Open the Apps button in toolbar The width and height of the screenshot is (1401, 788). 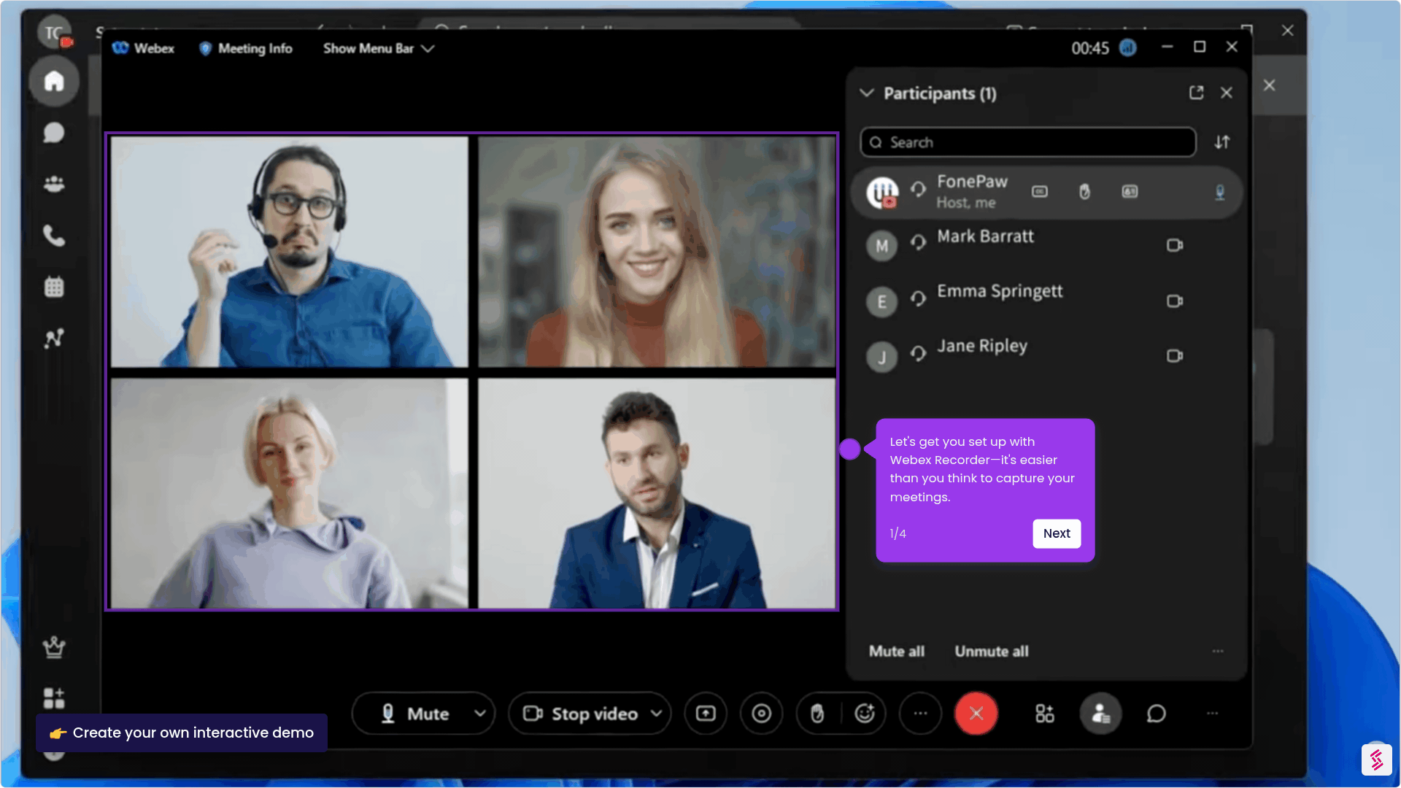(1045, 714)
